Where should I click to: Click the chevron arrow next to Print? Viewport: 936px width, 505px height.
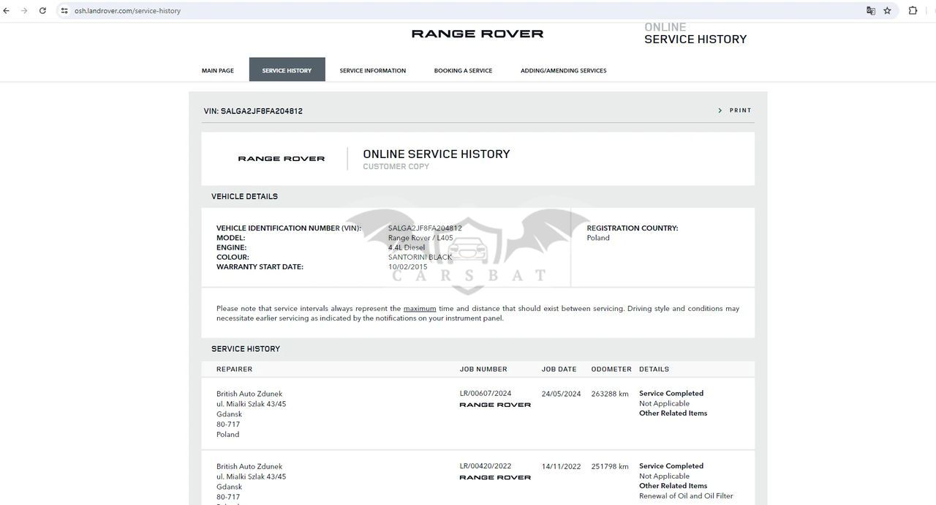[720, 111]
